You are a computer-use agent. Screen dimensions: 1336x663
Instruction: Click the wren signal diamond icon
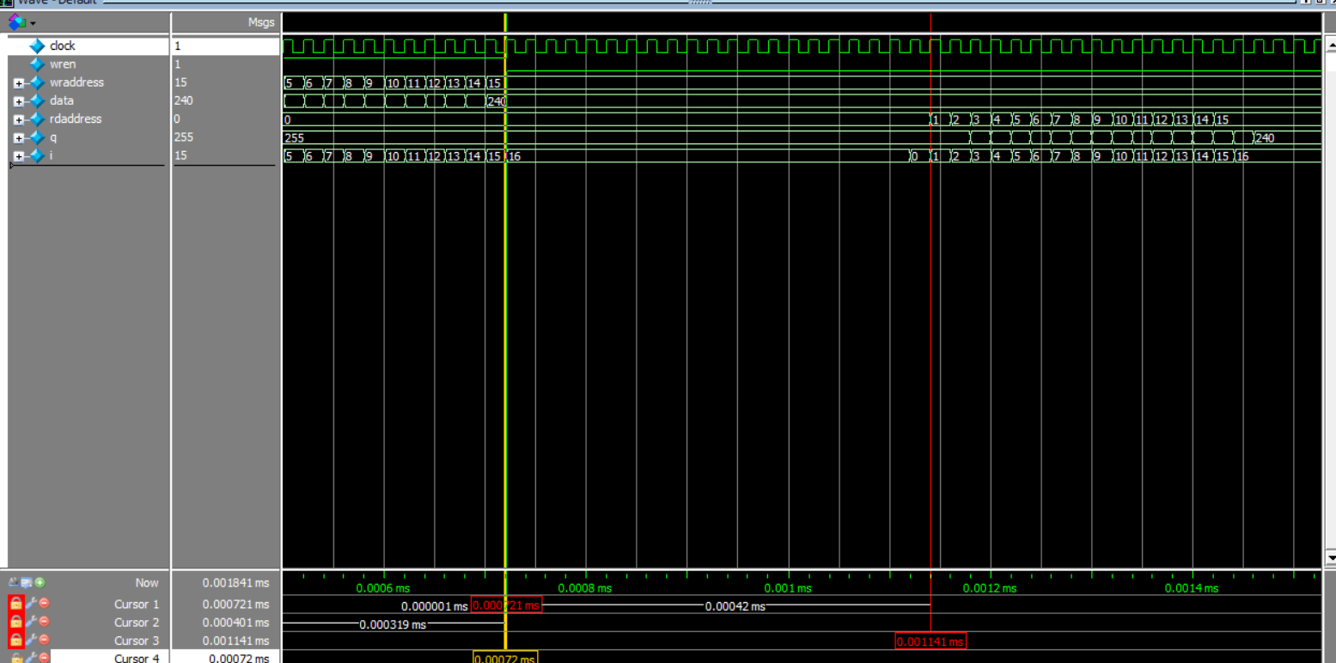click(36, 64)
